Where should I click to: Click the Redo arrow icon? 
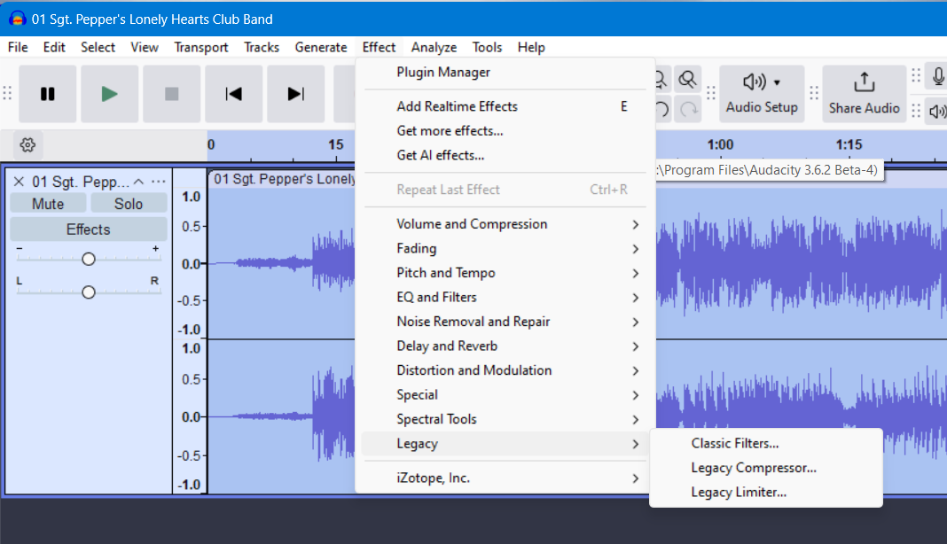pos(688,109)
